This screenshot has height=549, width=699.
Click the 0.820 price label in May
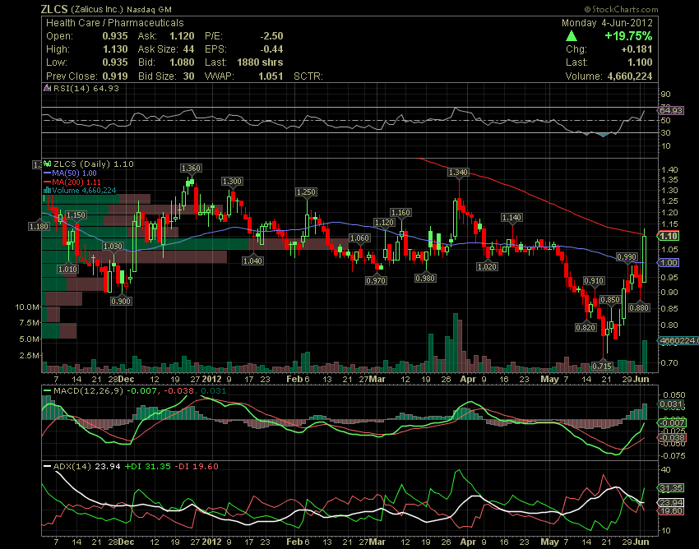[586, 328]
